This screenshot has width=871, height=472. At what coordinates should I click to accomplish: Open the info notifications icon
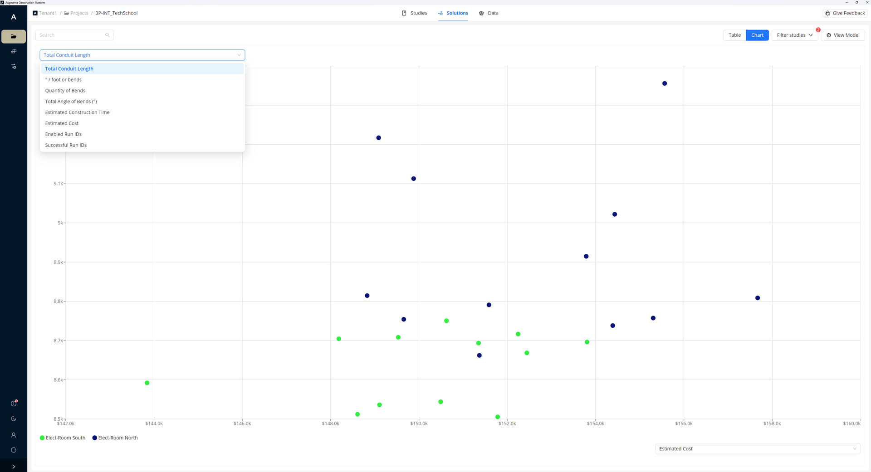click(x=14, y=404)
